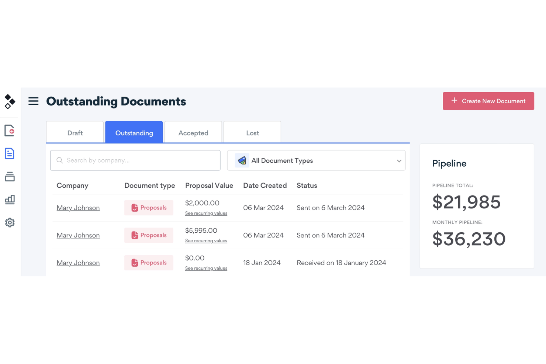Click 06 Mar 2024 date in $5,995.00 row
Image resolution: width=546 pixels, height=364 pixels.
(x=263, y=235)
